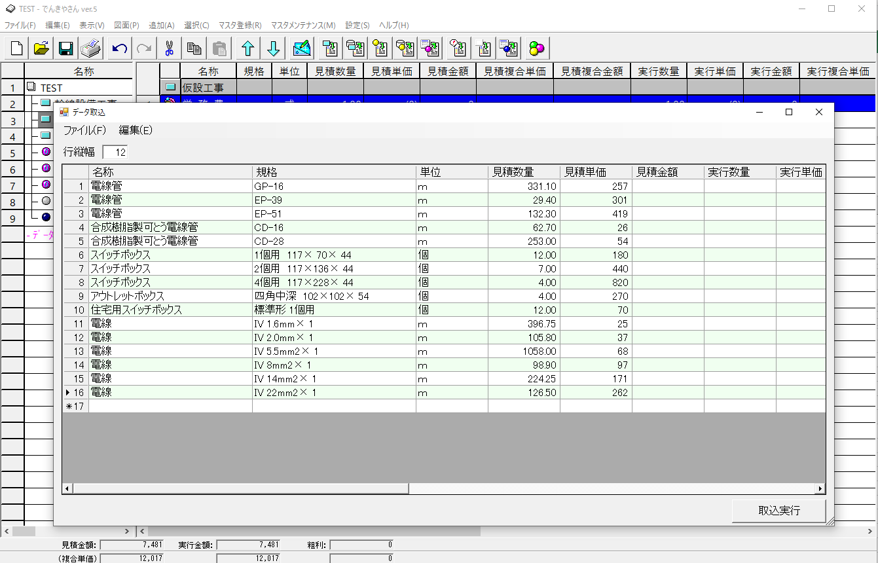
Task: Select tree row 4 cyan rectangle item
Action: point(46,136)
